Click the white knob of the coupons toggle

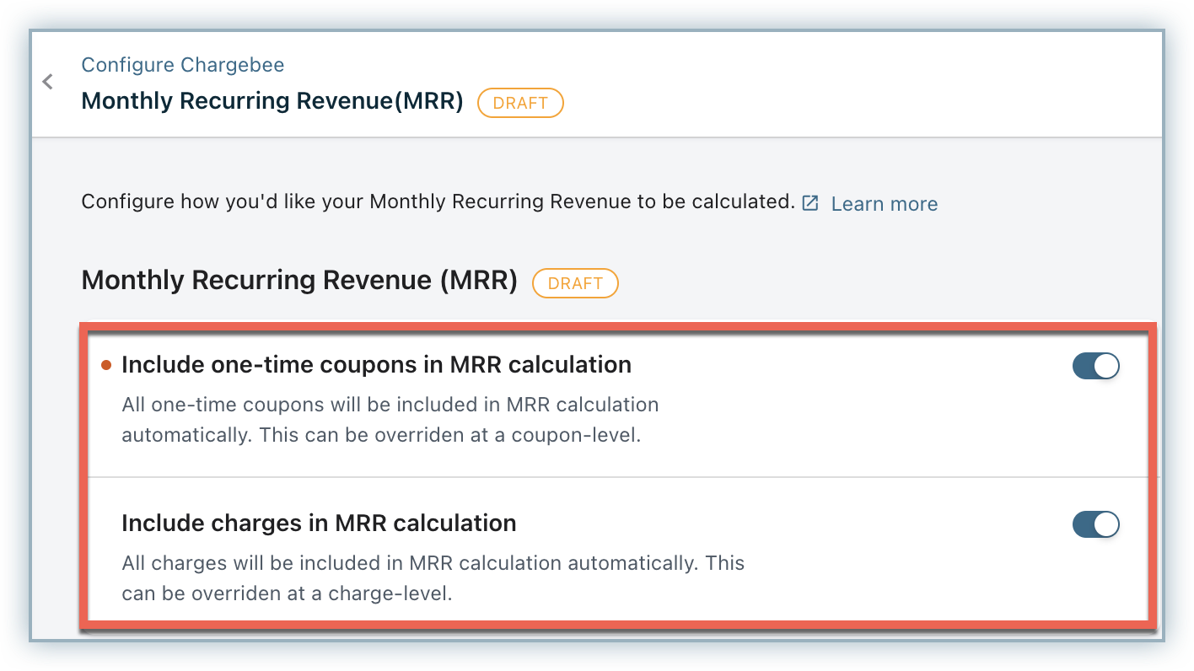point(1105,366)
